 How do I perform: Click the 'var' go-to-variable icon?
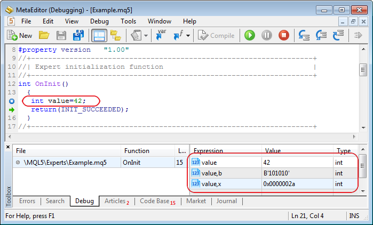click(161, 35)
